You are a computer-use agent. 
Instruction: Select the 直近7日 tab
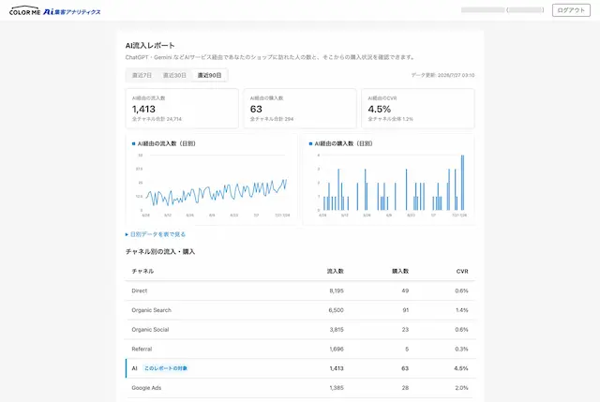[142, 75]
